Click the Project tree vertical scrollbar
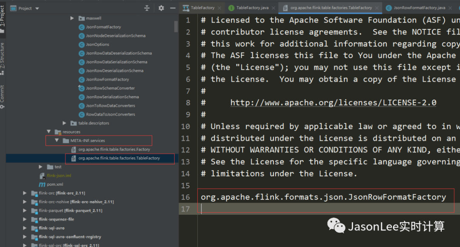Screen dimensions: 460x247 pyautogui.click(x=176, y=27)
